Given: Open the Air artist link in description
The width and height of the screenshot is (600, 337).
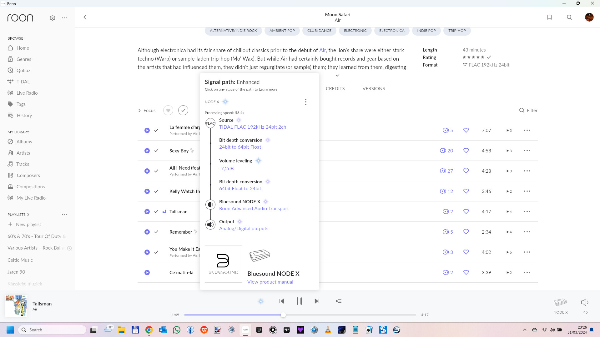Looking at the screenshot, I should coord(322,50).
